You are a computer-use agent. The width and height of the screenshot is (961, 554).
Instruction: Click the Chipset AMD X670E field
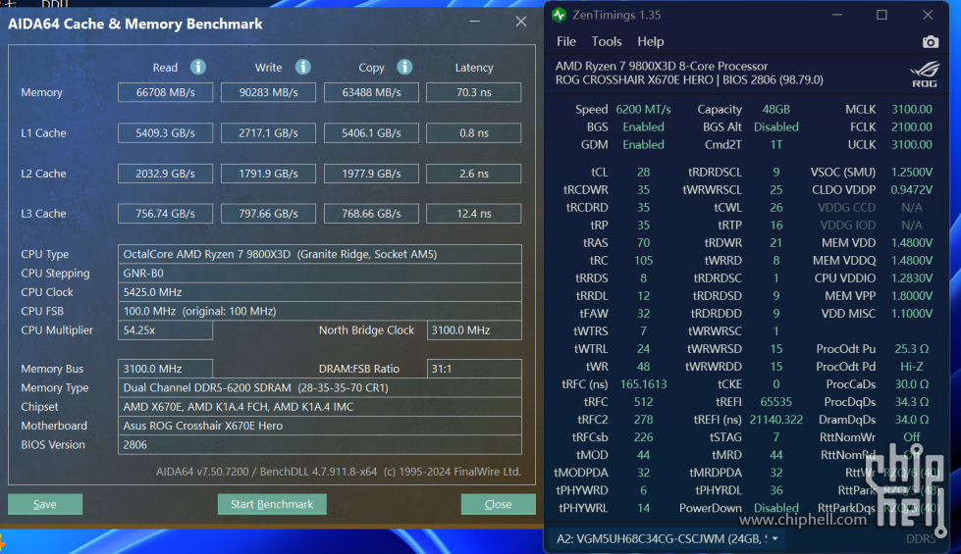(320, 407)
